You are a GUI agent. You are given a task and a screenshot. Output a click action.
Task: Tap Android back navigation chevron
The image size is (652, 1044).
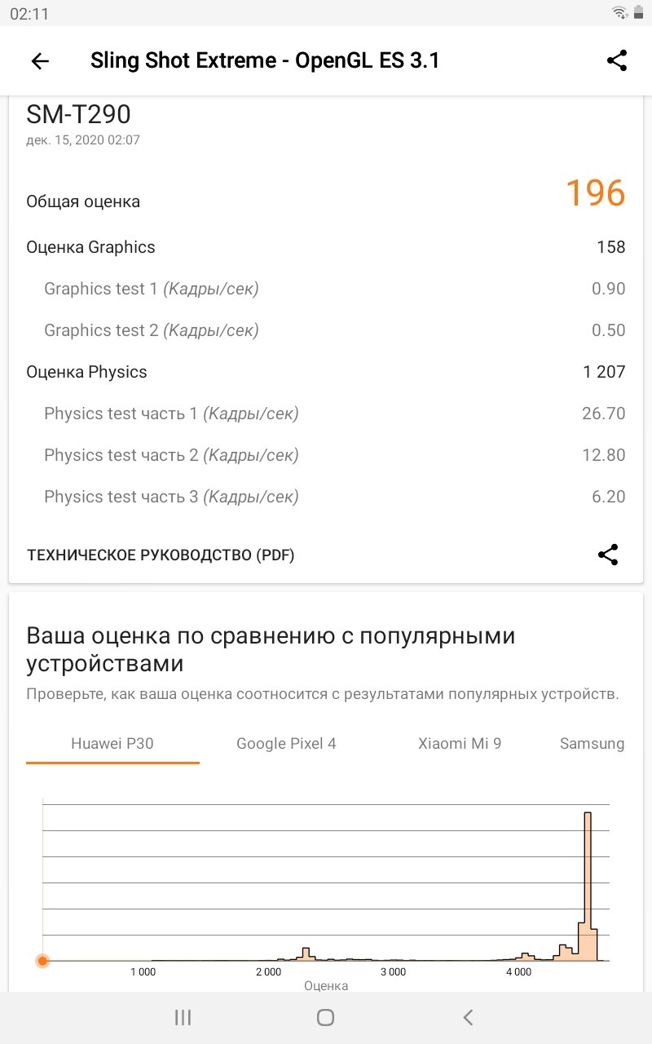(468, 1016)
